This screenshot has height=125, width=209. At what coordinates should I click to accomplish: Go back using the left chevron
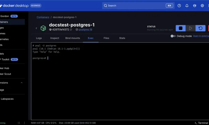click(x=36, y=28)
